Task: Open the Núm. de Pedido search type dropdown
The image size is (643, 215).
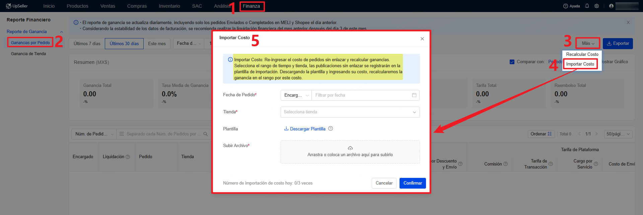Action: click(x=94, y=134)
